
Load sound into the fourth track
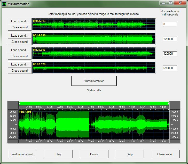click(x=20, y=64)
